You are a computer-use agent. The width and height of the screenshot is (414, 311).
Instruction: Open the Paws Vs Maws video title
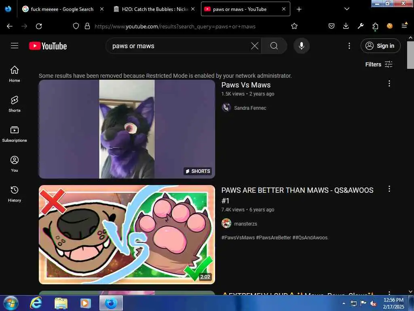coord(246,85)
